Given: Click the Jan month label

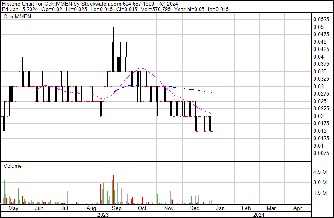Looking at the screenshot, I should pos(220,208).
